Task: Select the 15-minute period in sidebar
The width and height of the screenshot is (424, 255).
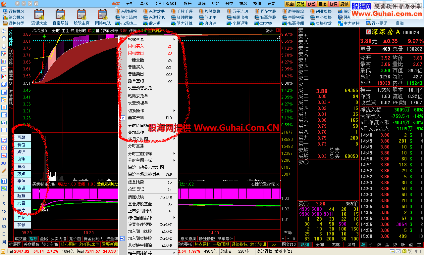Action: (4, 211)
